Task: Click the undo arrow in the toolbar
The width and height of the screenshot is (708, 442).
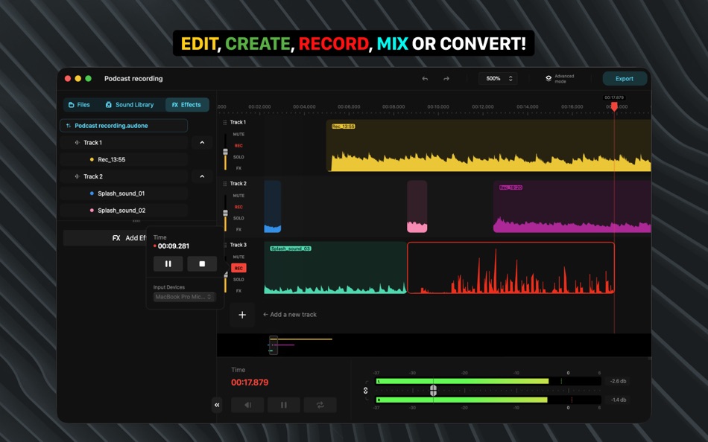Action: pos(424,78)
